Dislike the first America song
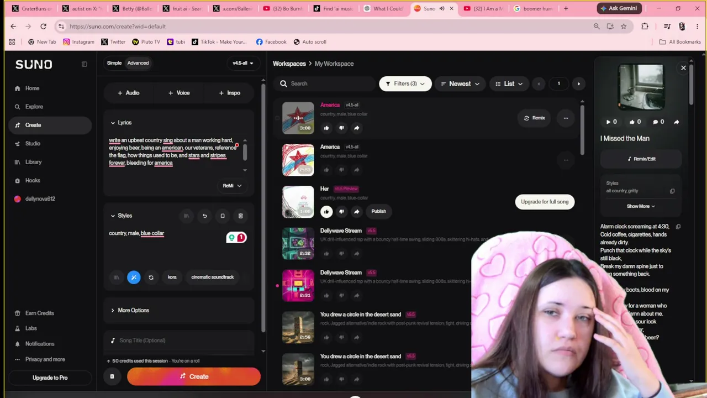 341,128
